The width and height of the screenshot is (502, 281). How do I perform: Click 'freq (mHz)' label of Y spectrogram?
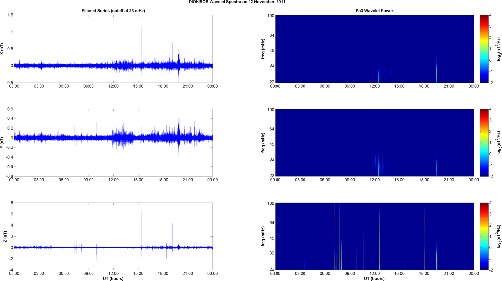[x=263, y=142]
